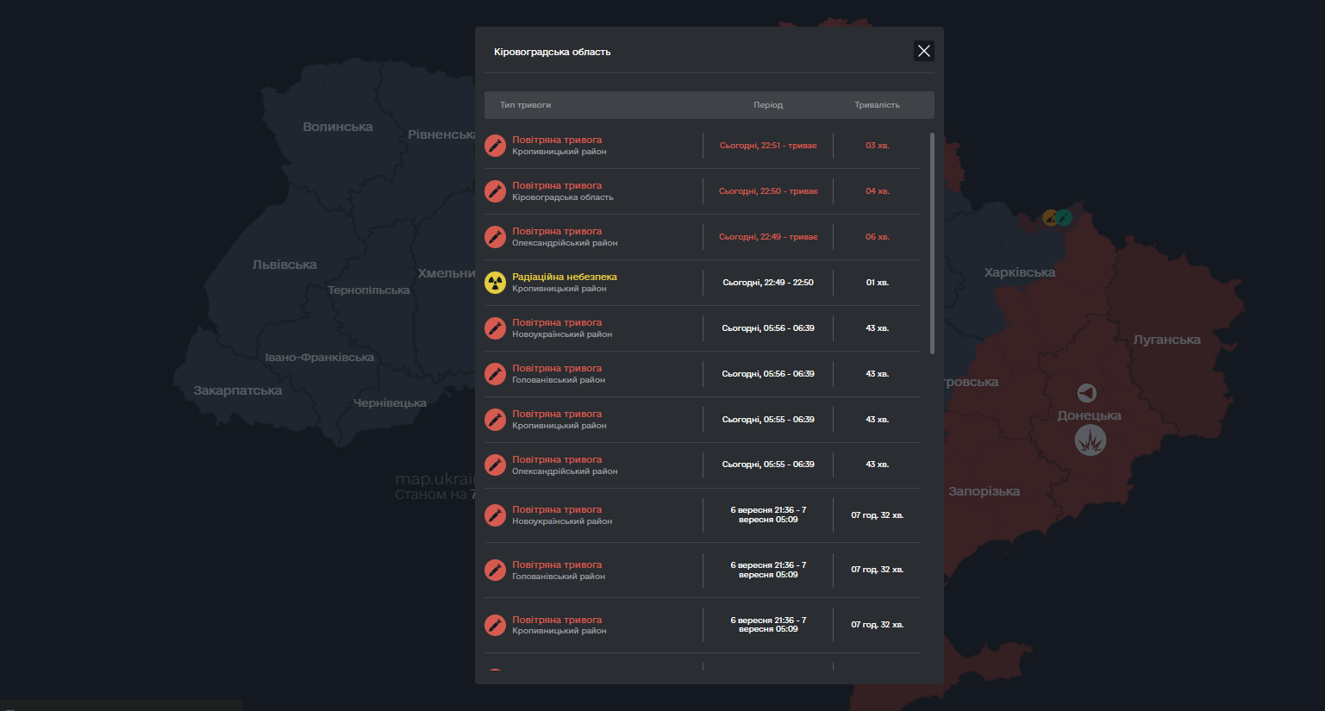Click air raid icon for Кіровоградська область alert
Viewport: 1325px width, 711px height.
pyautogui.click(x=495, y=191)
